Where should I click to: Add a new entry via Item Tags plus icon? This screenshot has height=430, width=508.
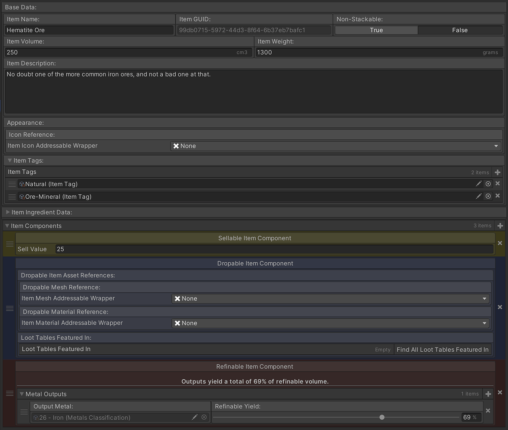click(498, 172)
